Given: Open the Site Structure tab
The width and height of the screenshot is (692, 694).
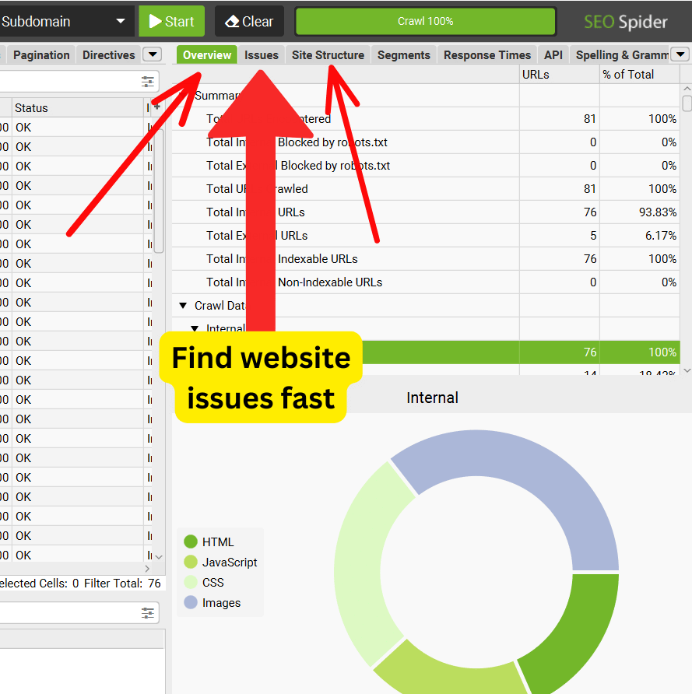Looking at the screenshot, I should tap(328, 54).
